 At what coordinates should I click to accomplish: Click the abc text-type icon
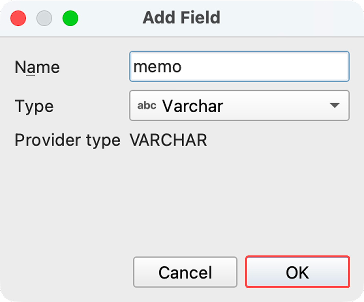[x=147, y=105]
